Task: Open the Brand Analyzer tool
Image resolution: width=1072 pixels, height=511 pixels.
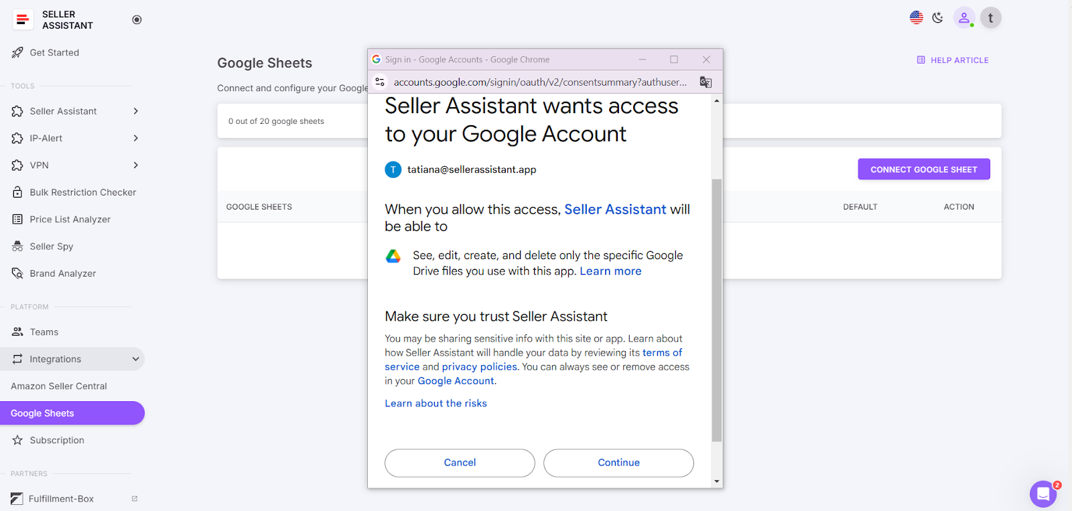Action: coord(62,273)
